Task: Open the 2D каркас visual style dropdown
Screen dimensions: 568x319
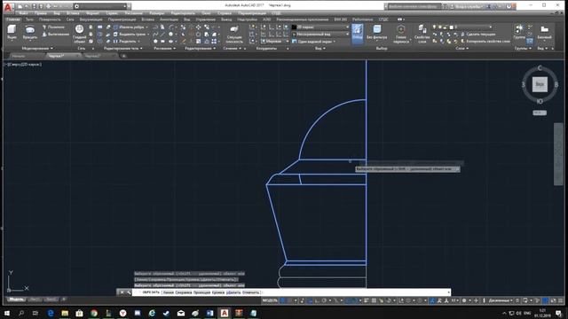Action: click(321, 27)
